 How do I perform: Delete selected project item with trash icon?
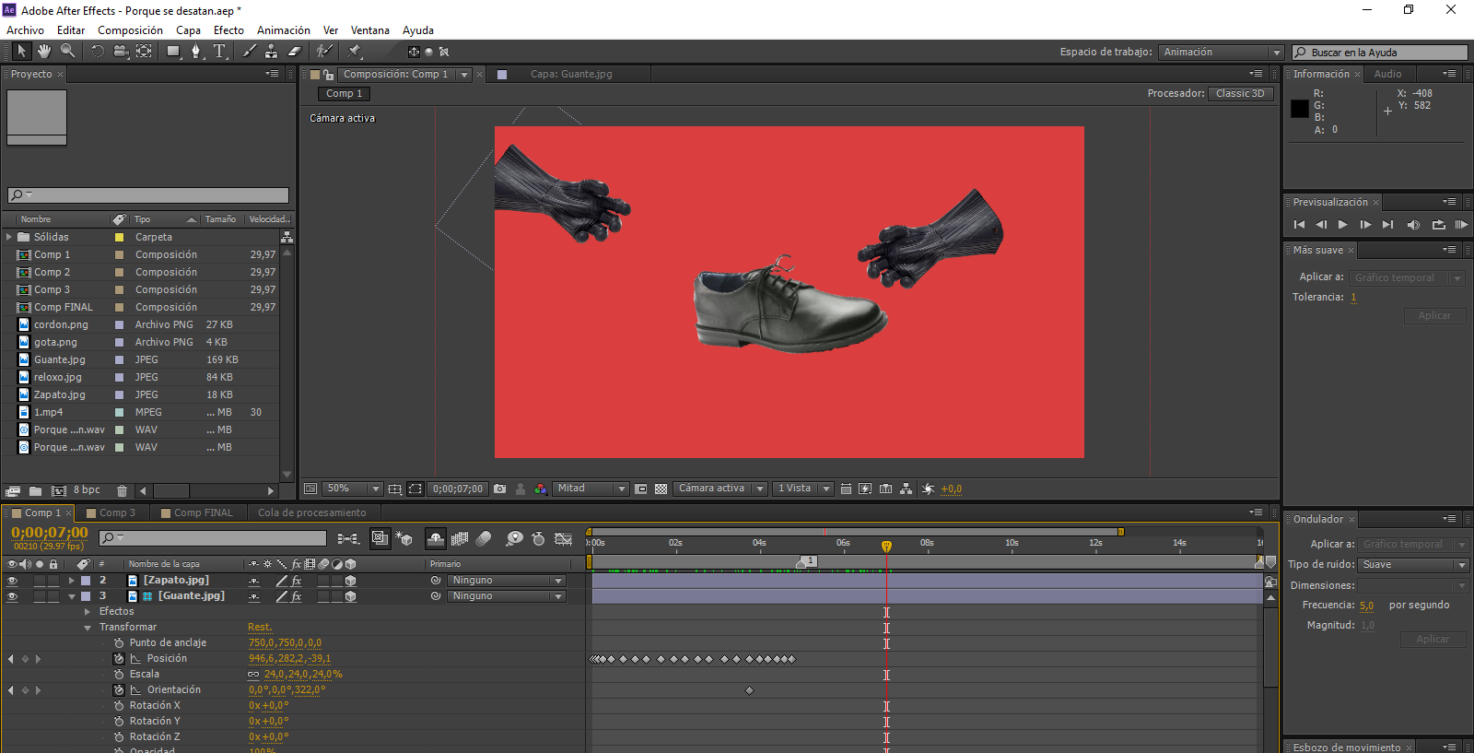coord(122,491)
